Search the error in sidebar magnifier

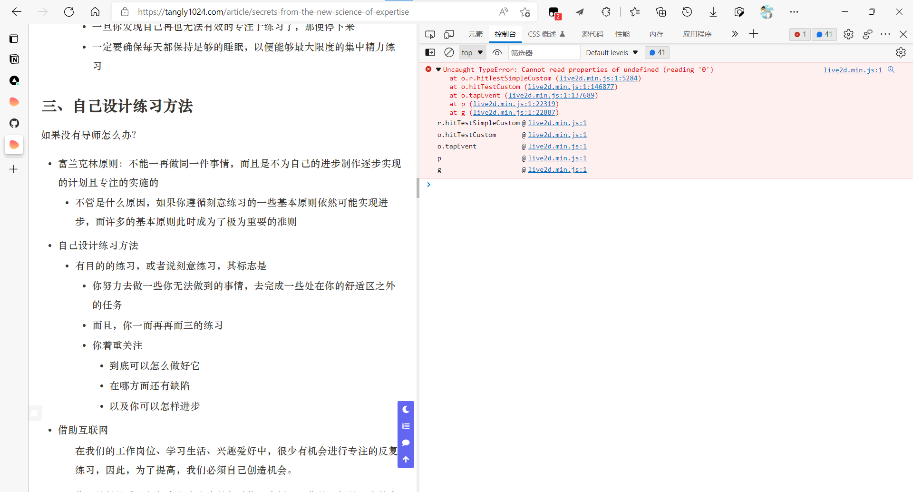(891, 69)
